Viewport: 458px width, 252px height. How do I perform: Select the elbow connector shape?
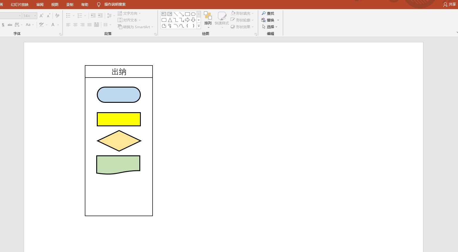point(175,20)
